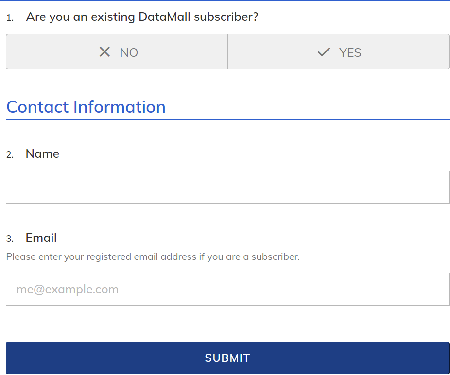Click the registered email helper text
This screenshot has height=375, width=450.
(x=153, y=256)
